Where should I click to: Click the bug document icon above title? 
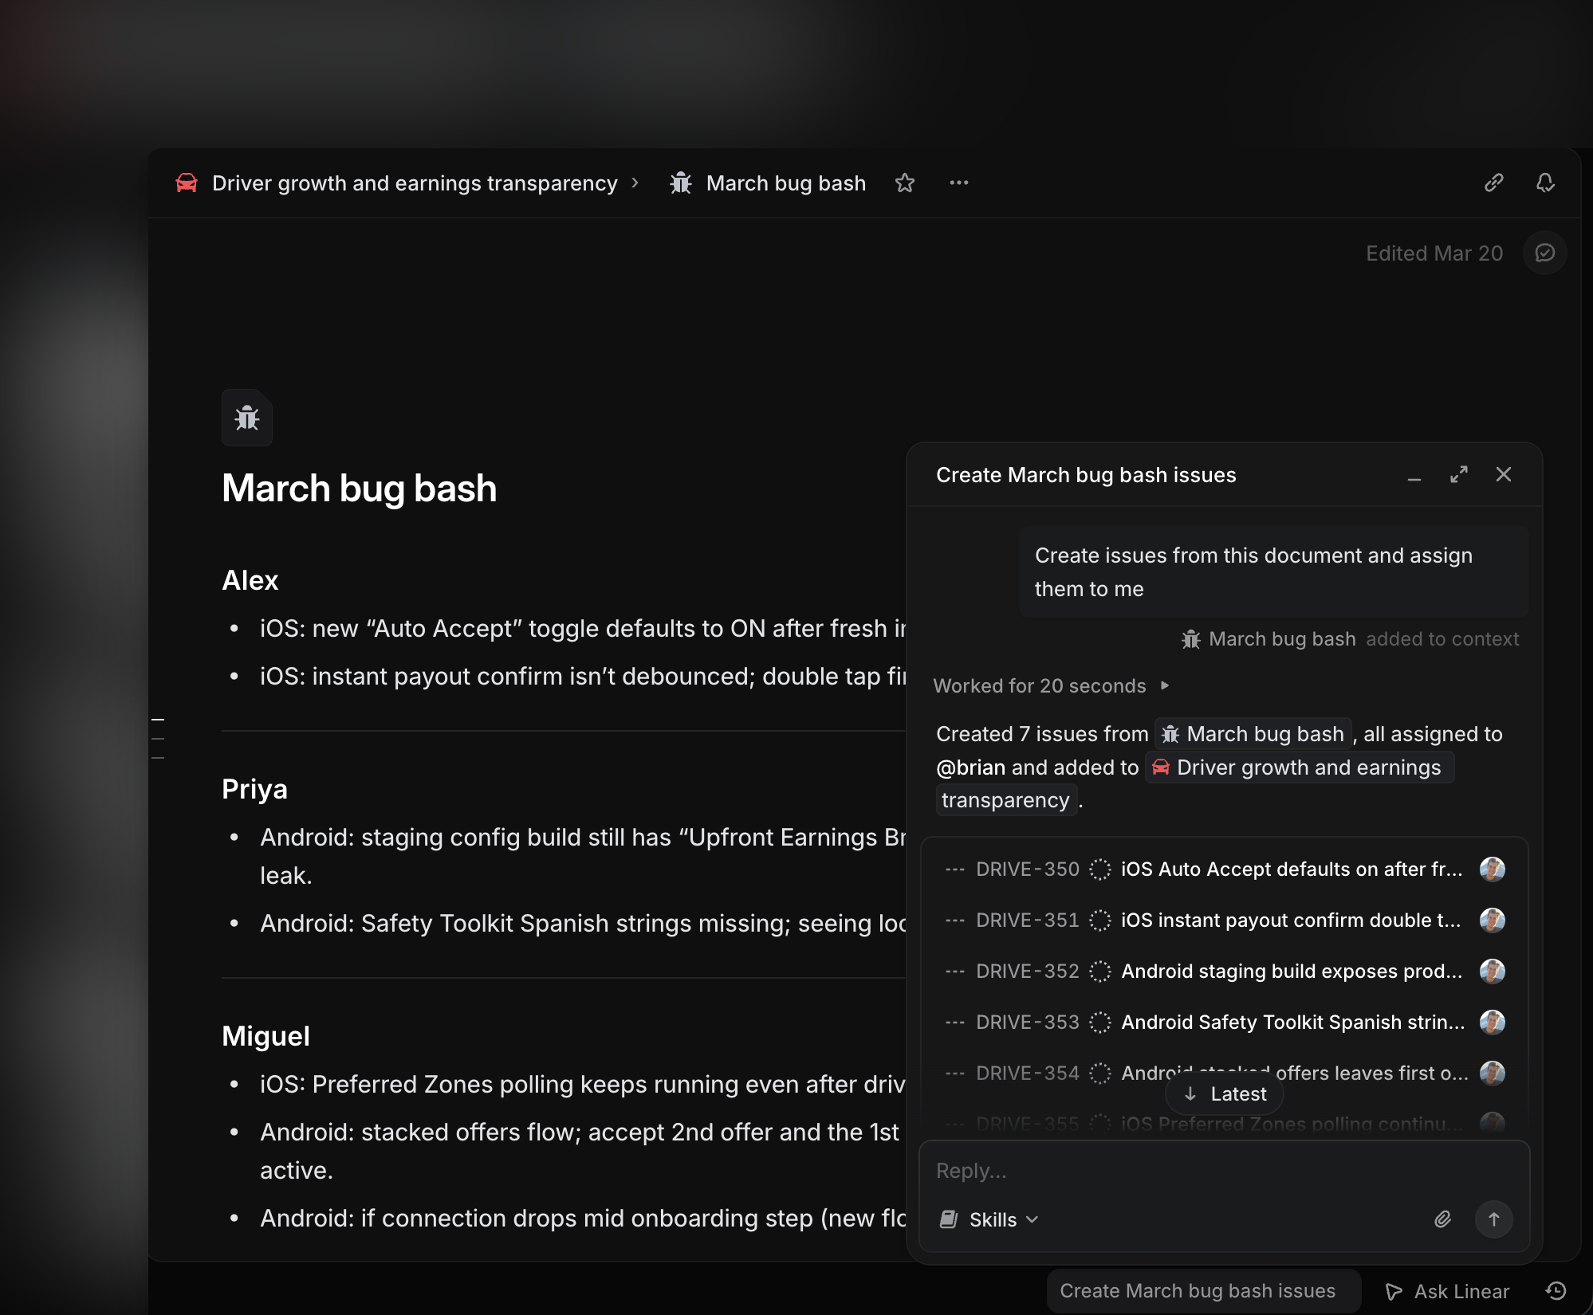(x=247, y=418)
